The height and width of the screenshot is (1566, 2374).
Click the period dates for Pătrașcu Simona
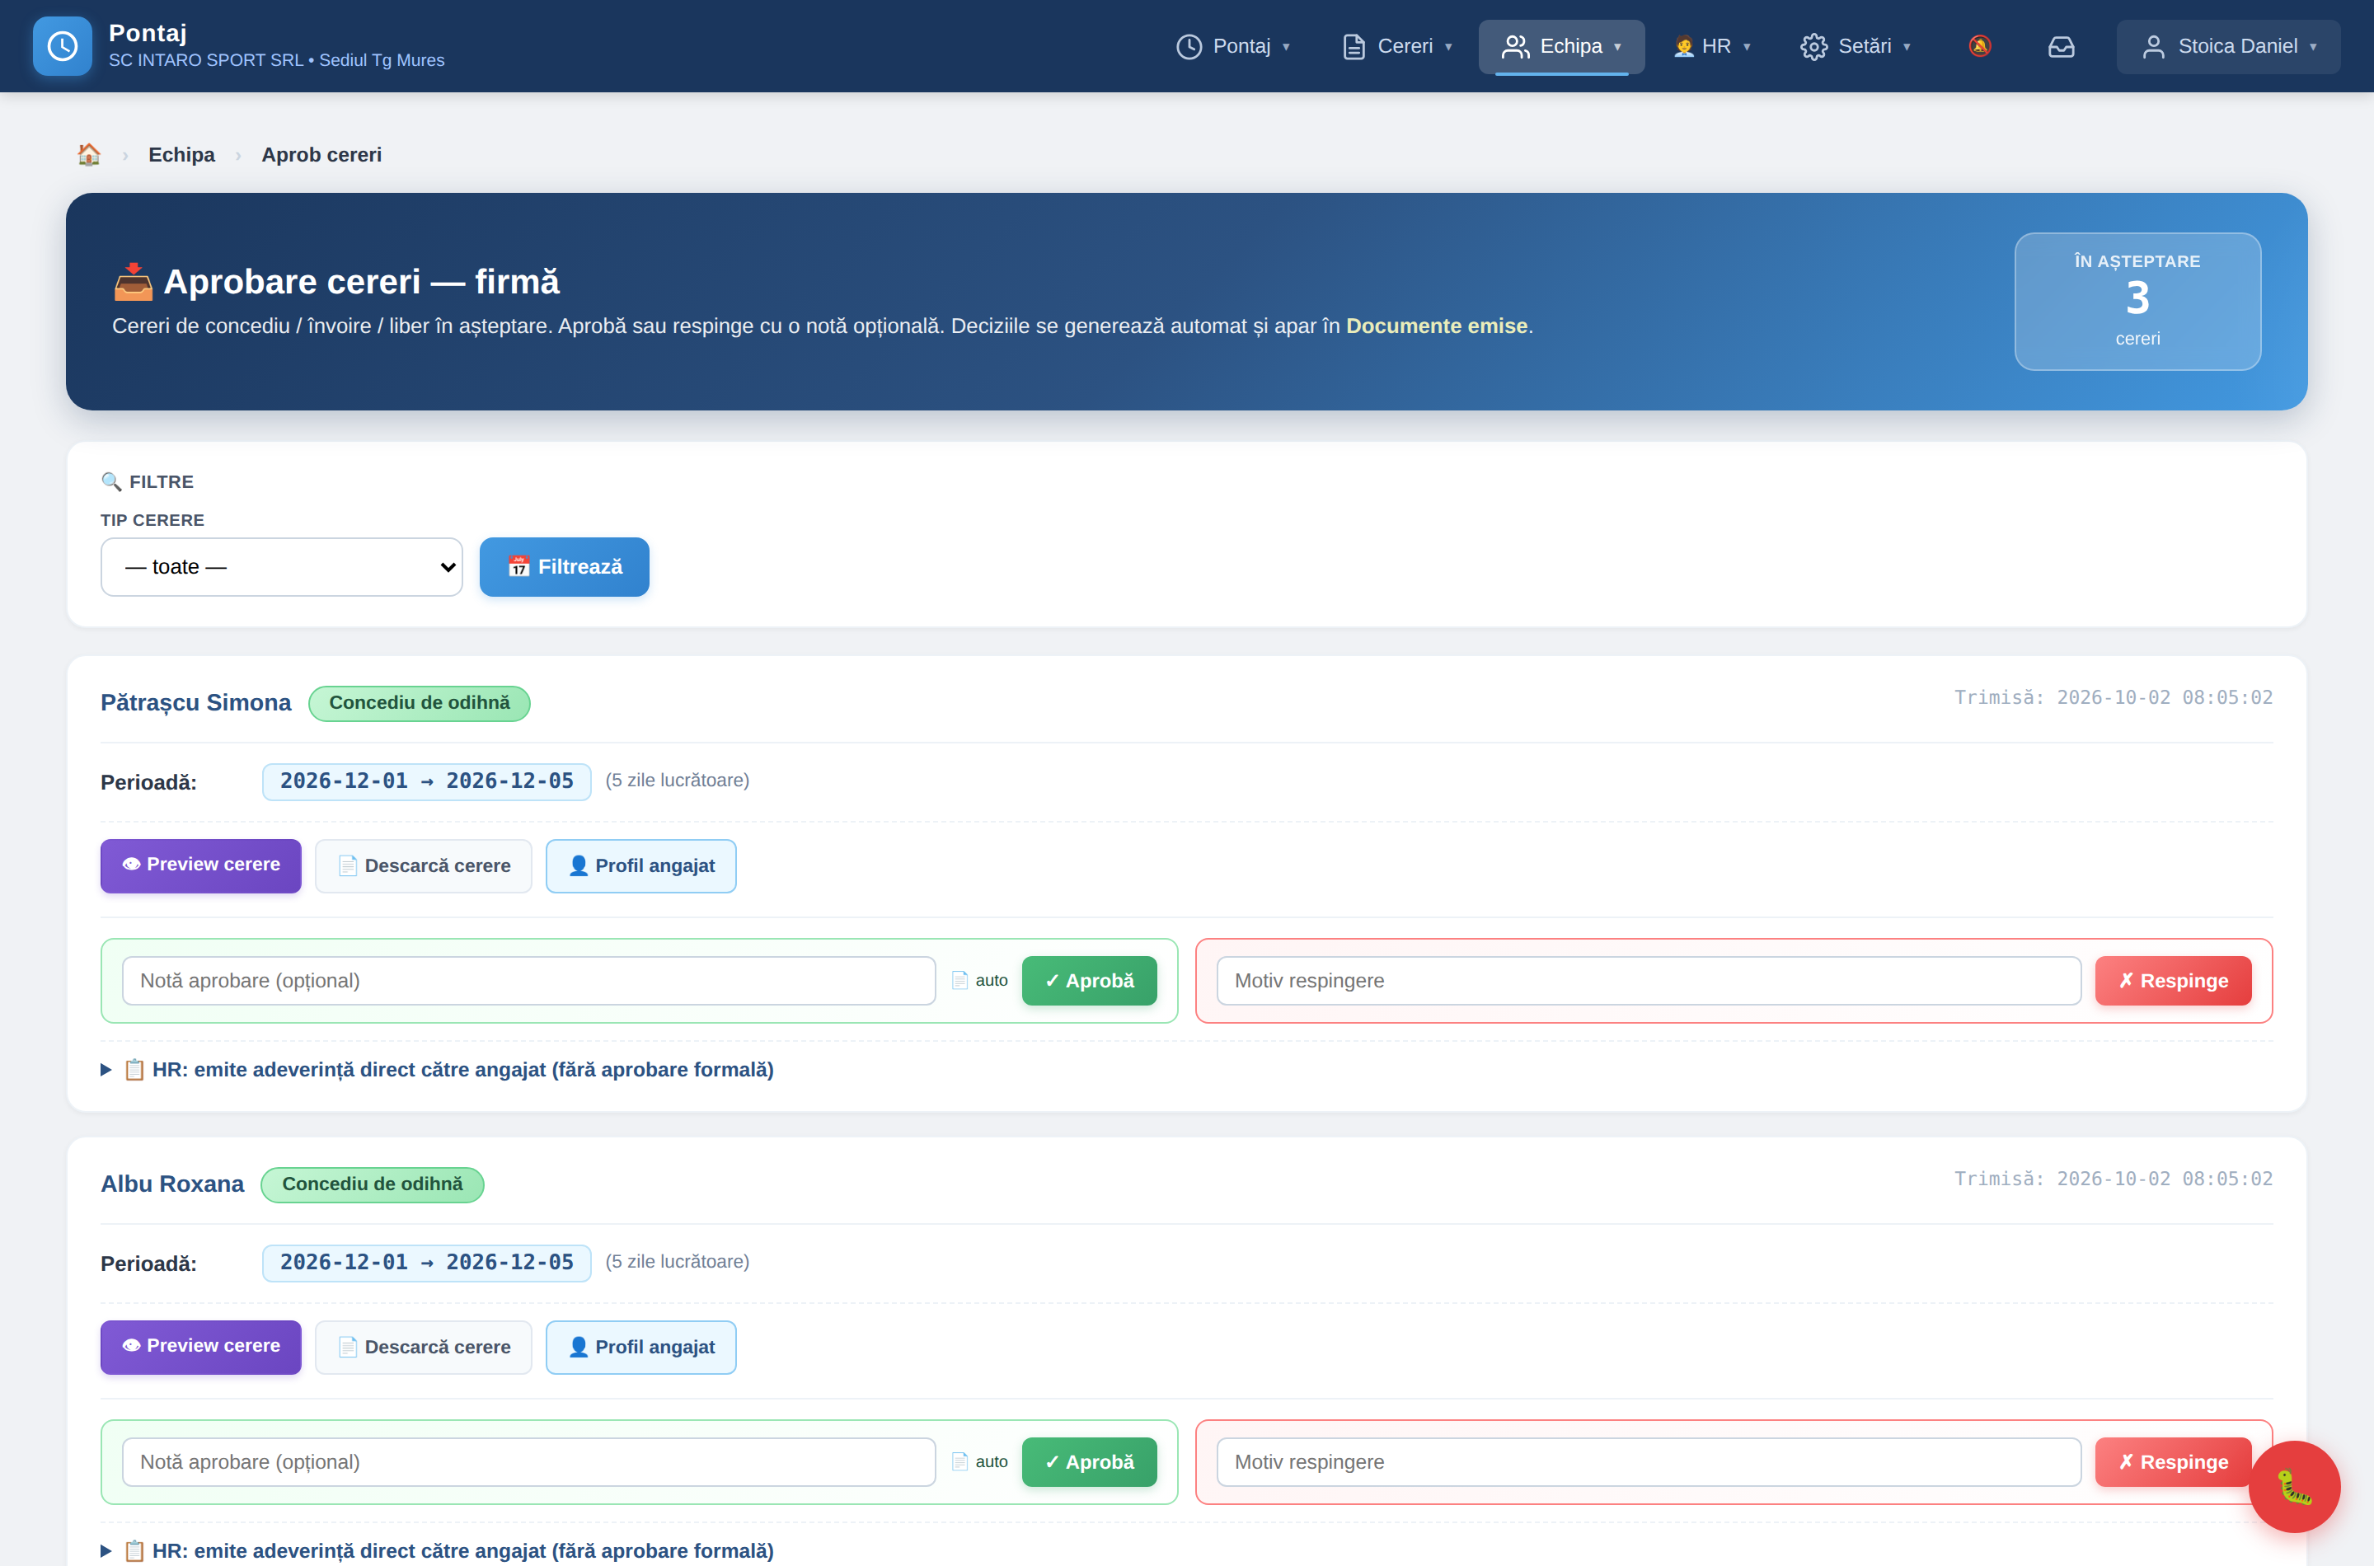pyautogui.click(x=426, y=781)
